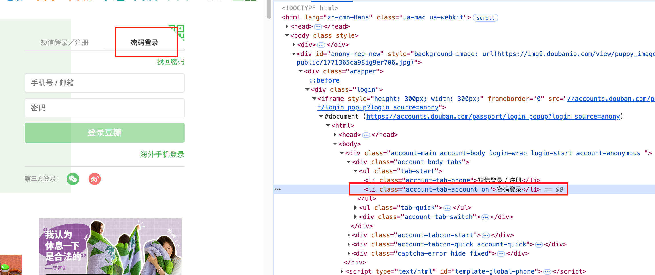Expand ellipsis badge of account-tabcon-start div
This screenshot has width=655, height=275.
(486, 236)
